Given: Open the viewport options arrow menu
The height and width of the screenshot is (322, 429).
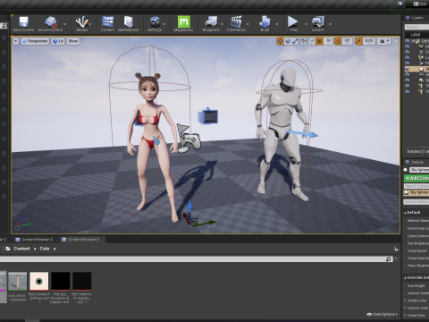Looking at the screenshot, I should [x=16, y=41].
